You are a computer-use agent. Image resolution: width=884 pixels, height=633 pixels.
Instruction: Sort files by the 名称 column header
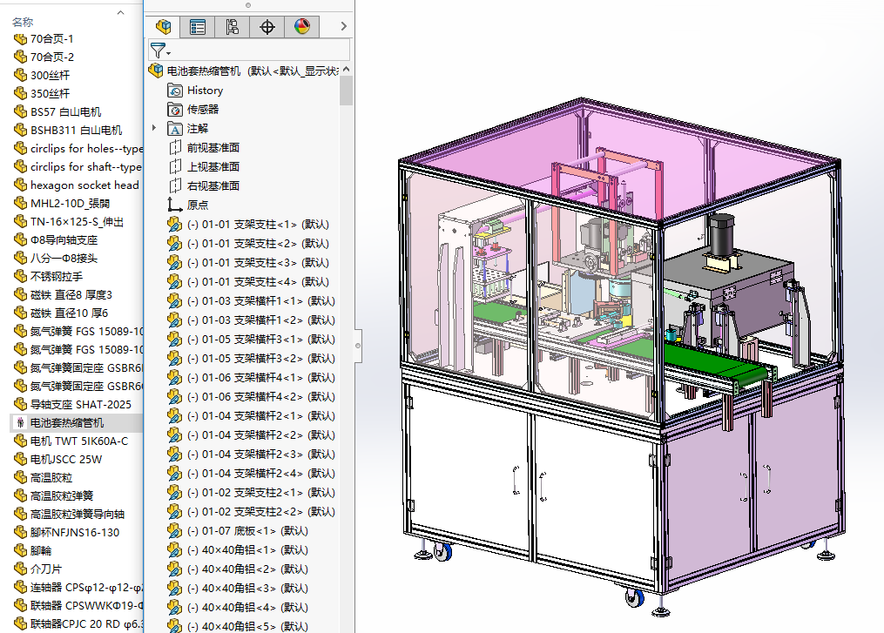pyautogui.click(x=23, y=22)
